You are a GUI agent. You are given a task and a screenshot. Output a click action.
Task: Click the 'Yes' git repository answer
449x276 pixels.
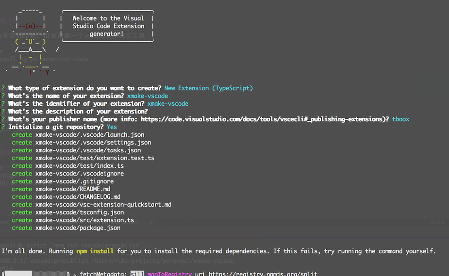click(112, 127)
